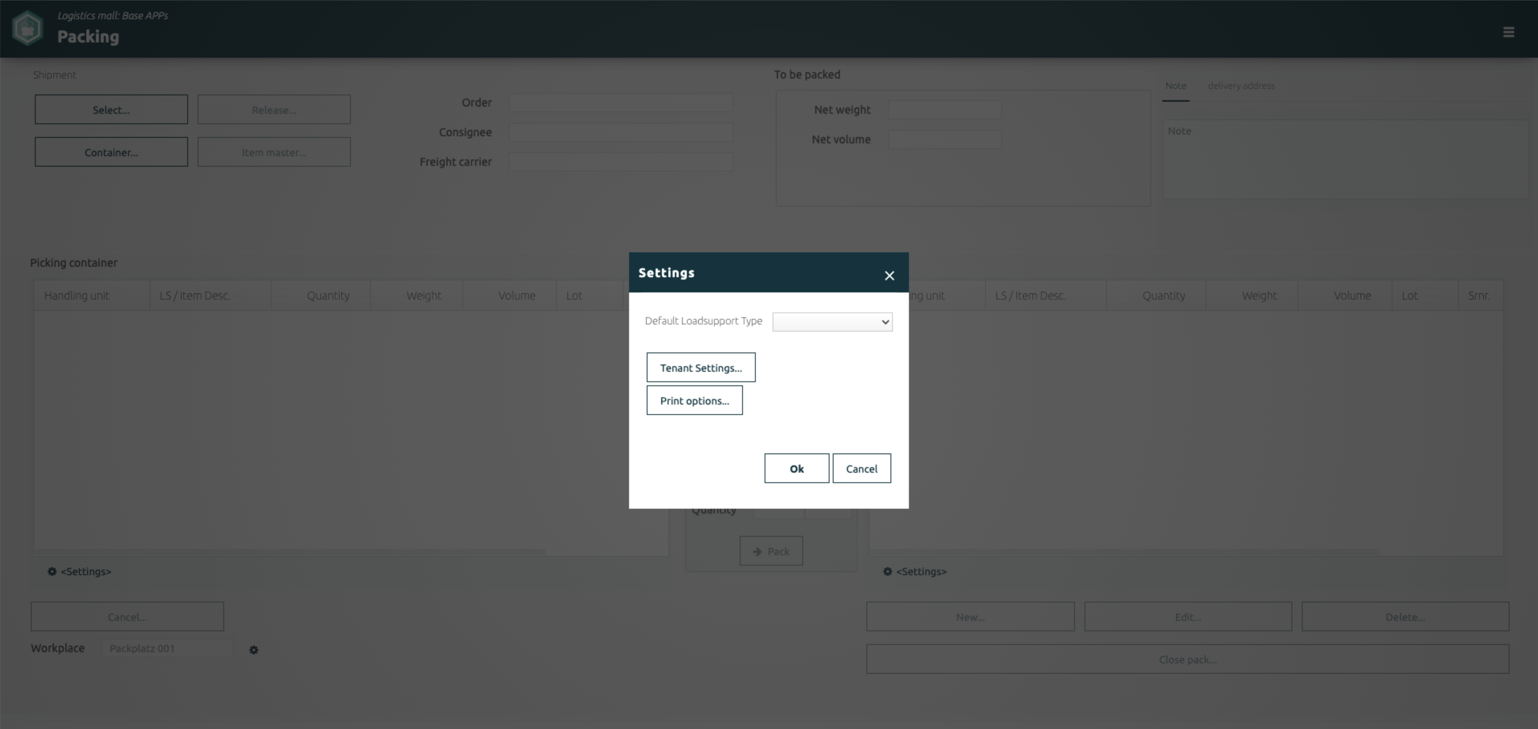The height and width of the screenshot is (729, 1538).
Task: Click Weight header in right-hand table
Action: [x=1252, y=295]
